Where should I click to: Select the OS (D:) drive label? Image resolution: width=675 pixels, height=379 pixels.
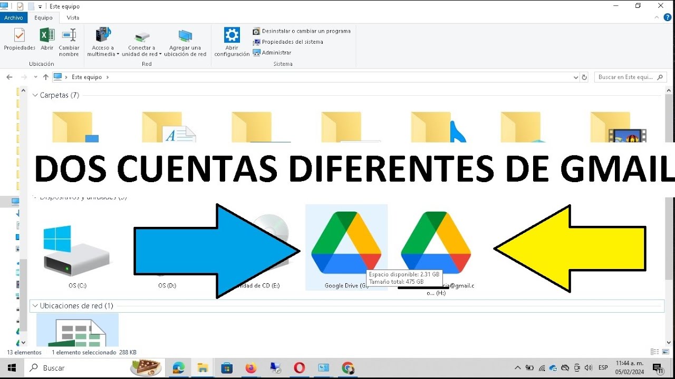(167, 286)
